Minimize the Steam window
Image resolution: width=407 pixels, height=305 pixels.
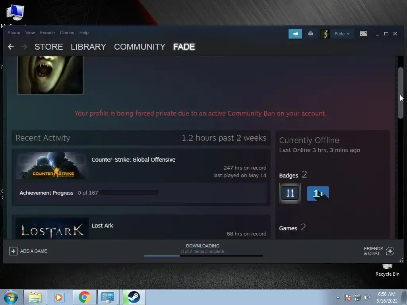click(x=378, y=34)
